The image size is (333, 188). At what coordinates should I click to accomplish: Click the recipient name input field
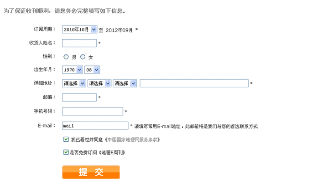[79, 43]
